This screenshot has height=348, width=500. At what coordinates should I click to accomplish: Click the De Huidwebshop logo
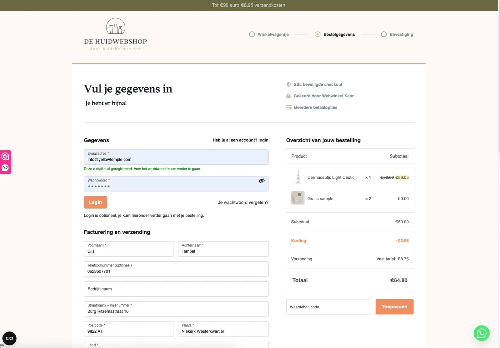coord(115,34)
